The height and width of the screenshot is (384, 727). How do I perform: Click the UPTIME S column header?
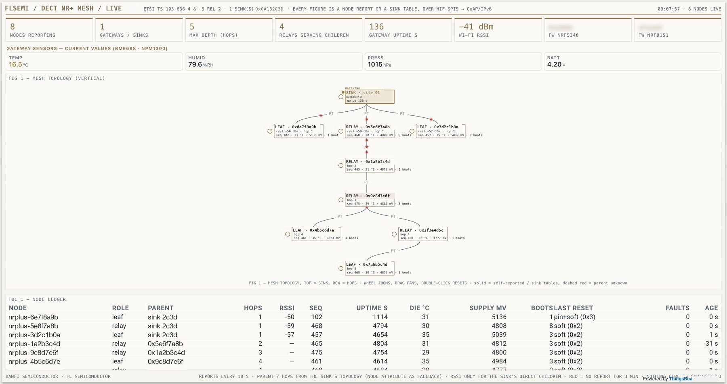(x=372, y=308)
